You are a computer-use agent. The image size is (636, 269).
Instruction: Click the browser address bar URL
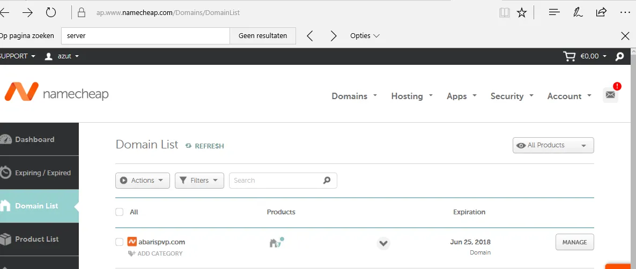(168, 12)
